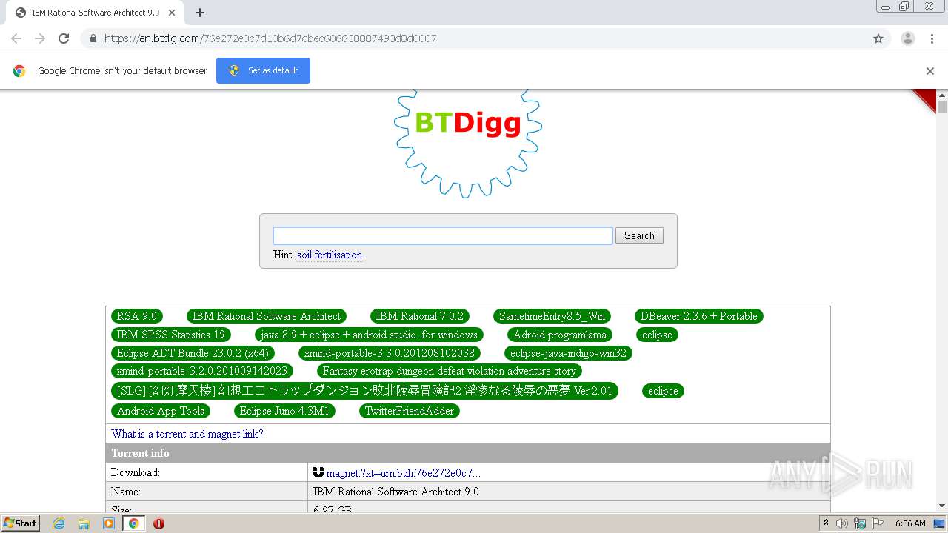Viewport: 948px width, 533px height.
Task: Click the magnet download link
Action: [x=403, y=472]
